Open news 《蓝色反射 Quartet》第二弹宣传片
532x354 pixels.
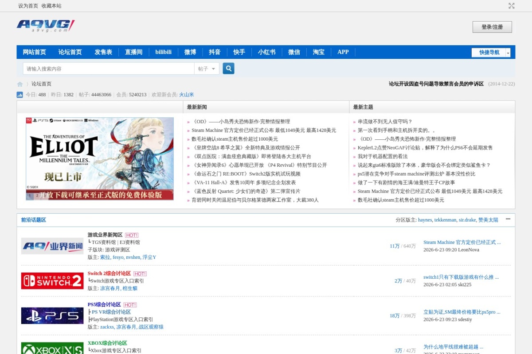(x=246, y=192)
